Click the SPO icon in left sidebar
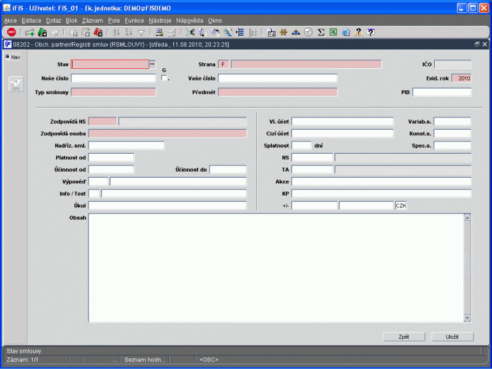 [16, 84]
